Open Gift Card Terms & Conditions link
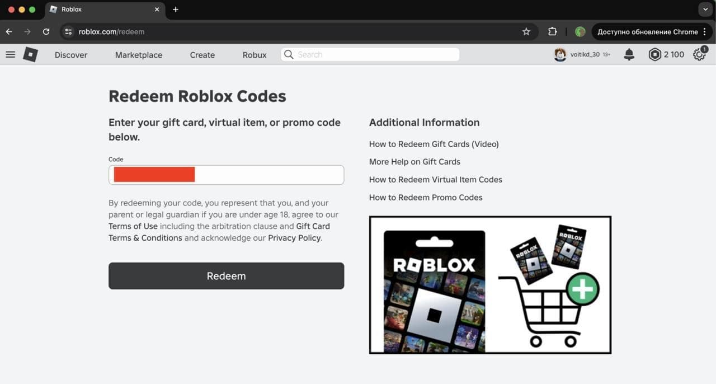The height and width of the screenshot is (384, 716). coord(219,232)
